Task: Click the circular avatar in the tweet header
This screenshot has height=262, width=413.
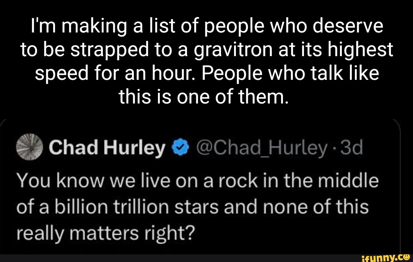Action: coord(29,147)
